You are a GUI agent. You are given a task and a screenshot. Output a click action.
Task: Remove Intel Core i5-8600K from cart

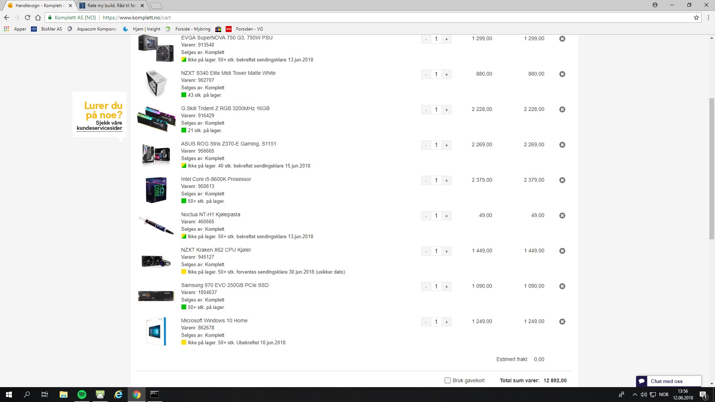[x=562, y=180]
